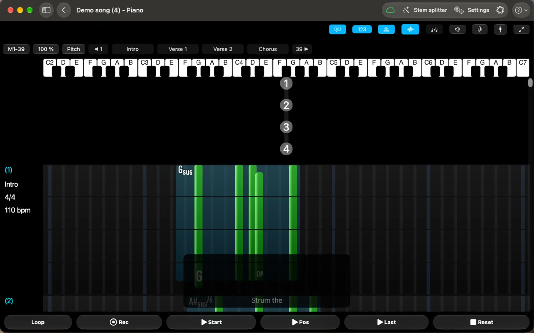Screen dimensions: 534x333
Task: Toggle the comments speech bubble button
Action: 337,29
